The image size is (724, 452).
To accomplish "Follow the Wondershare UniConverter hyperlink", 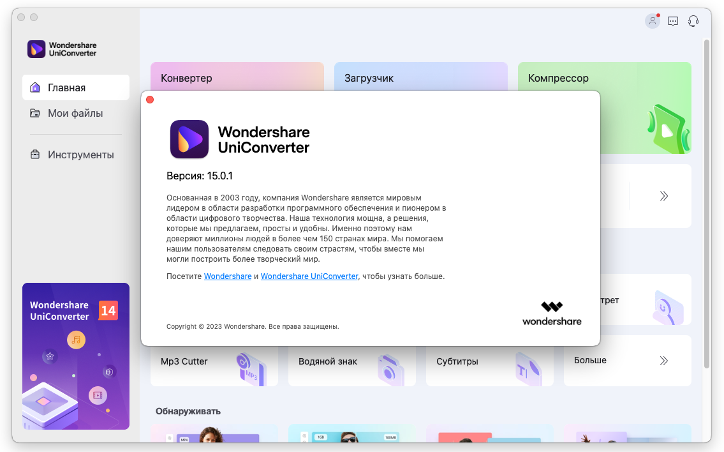I will (x=309, y=276).
